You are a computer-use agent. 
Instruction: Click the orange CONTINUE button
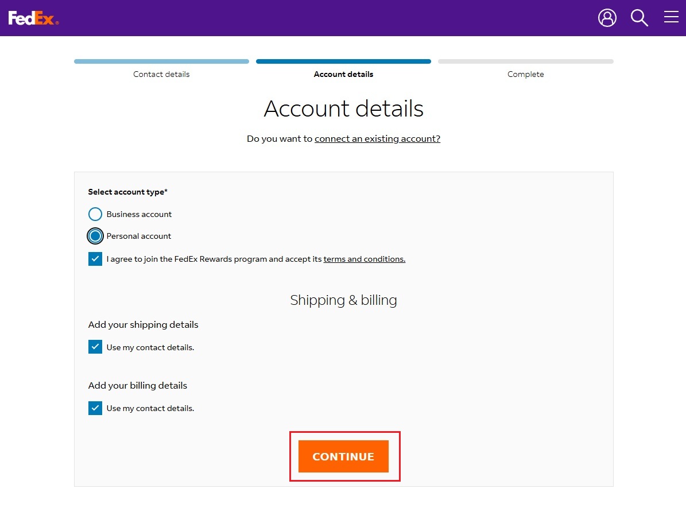point(343,456)
